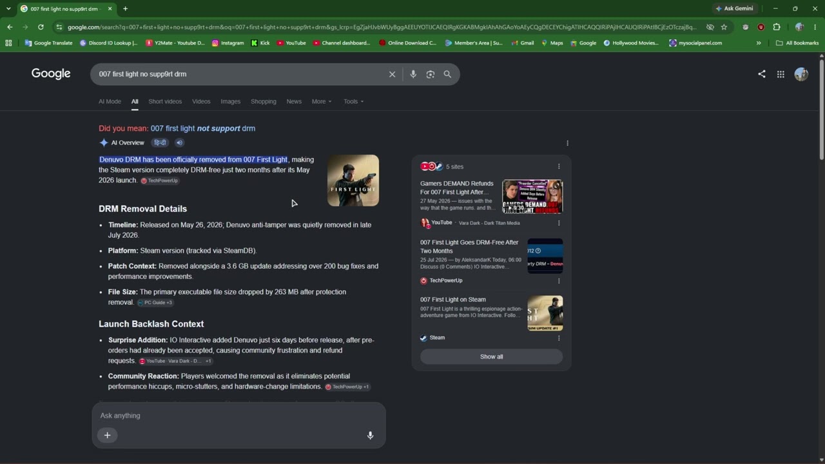Click the TechPowerUp source chip under summary
Image resolution: width=825 pixels, height=464 pixels.
[x=159, y=180]
